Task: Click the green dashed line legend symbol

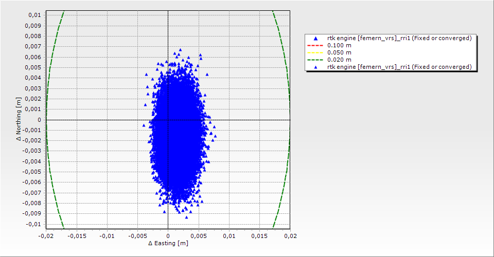Action: (315, 60)
